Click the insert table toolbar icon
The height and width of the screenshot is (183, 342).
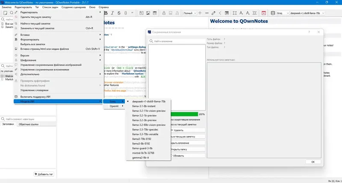(x=155, y=13)
